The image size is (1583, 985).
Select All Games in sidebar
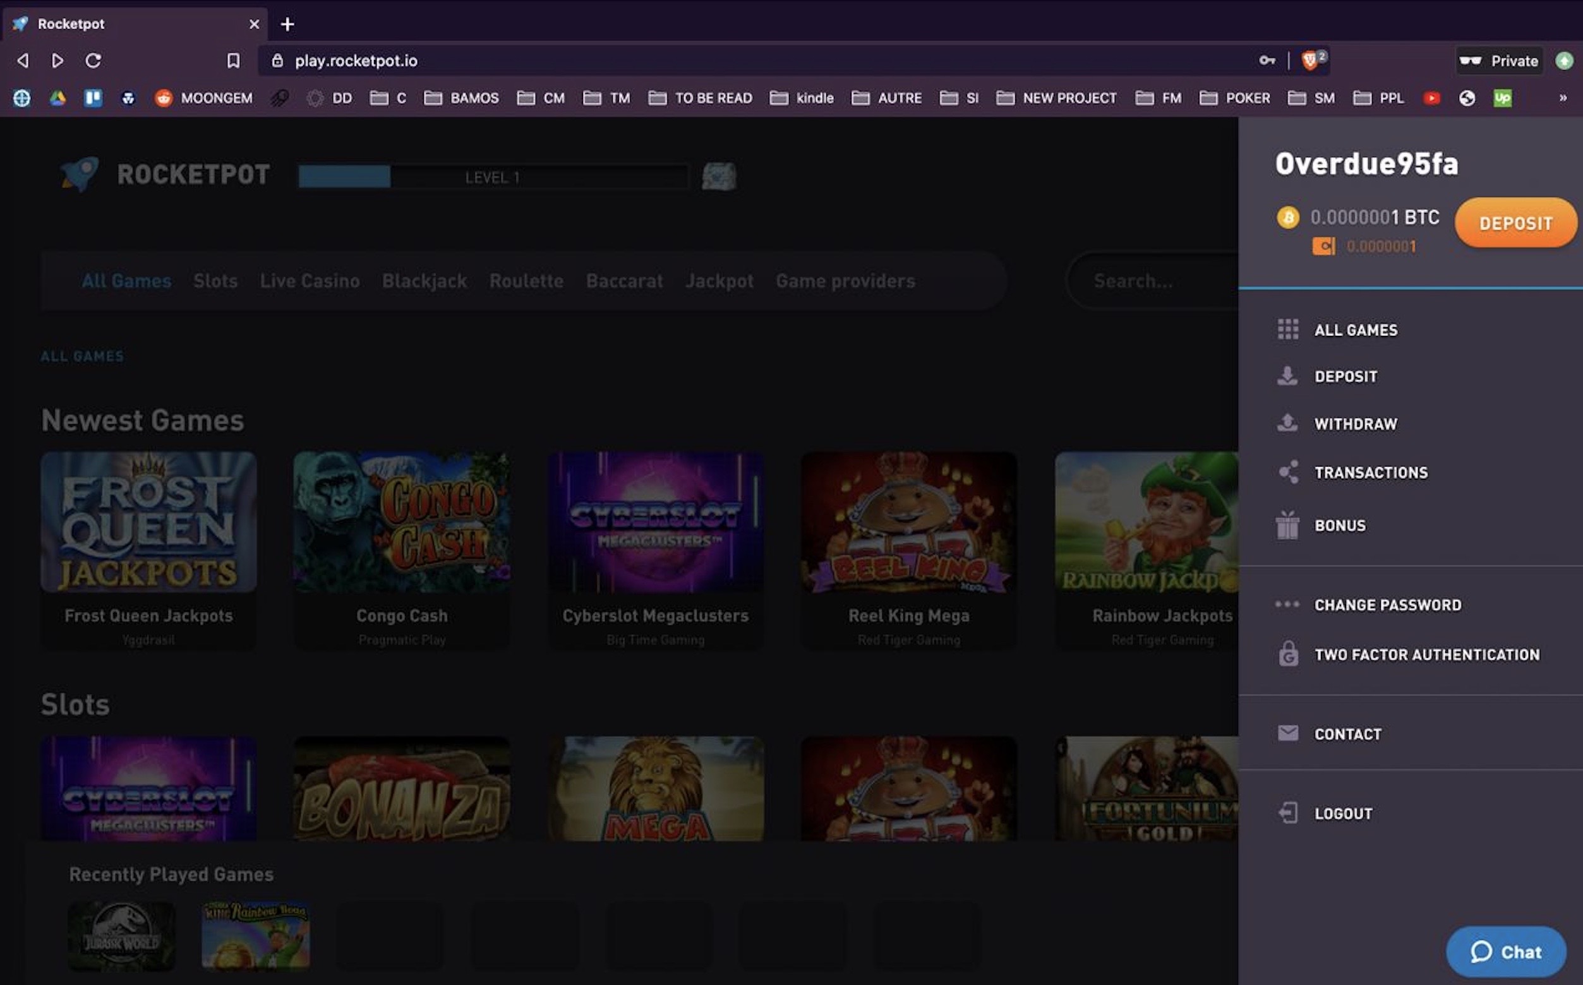[x=1355, y=330]
